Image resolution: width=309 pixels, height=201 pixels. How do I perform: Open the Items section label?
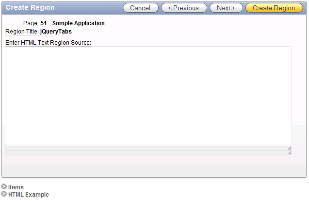click(16, 187)
